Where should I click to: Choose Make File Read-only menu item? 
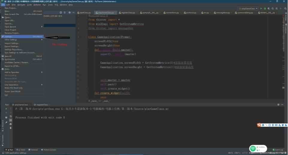22,88
